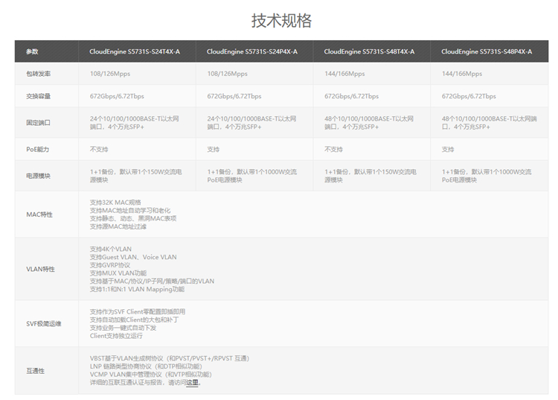Click the 参数 header cell
Viewport: 558px width, 400px height.
[x=32, y=51]
